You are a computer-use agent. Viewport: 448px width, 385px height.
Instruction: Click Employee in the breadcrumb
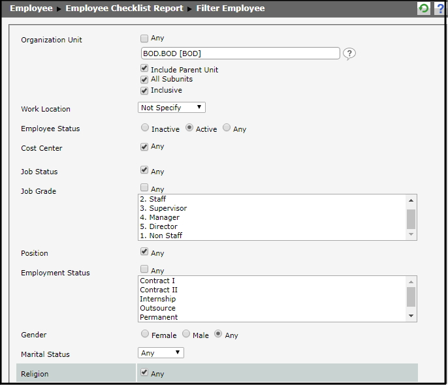[x=31, y=8]
